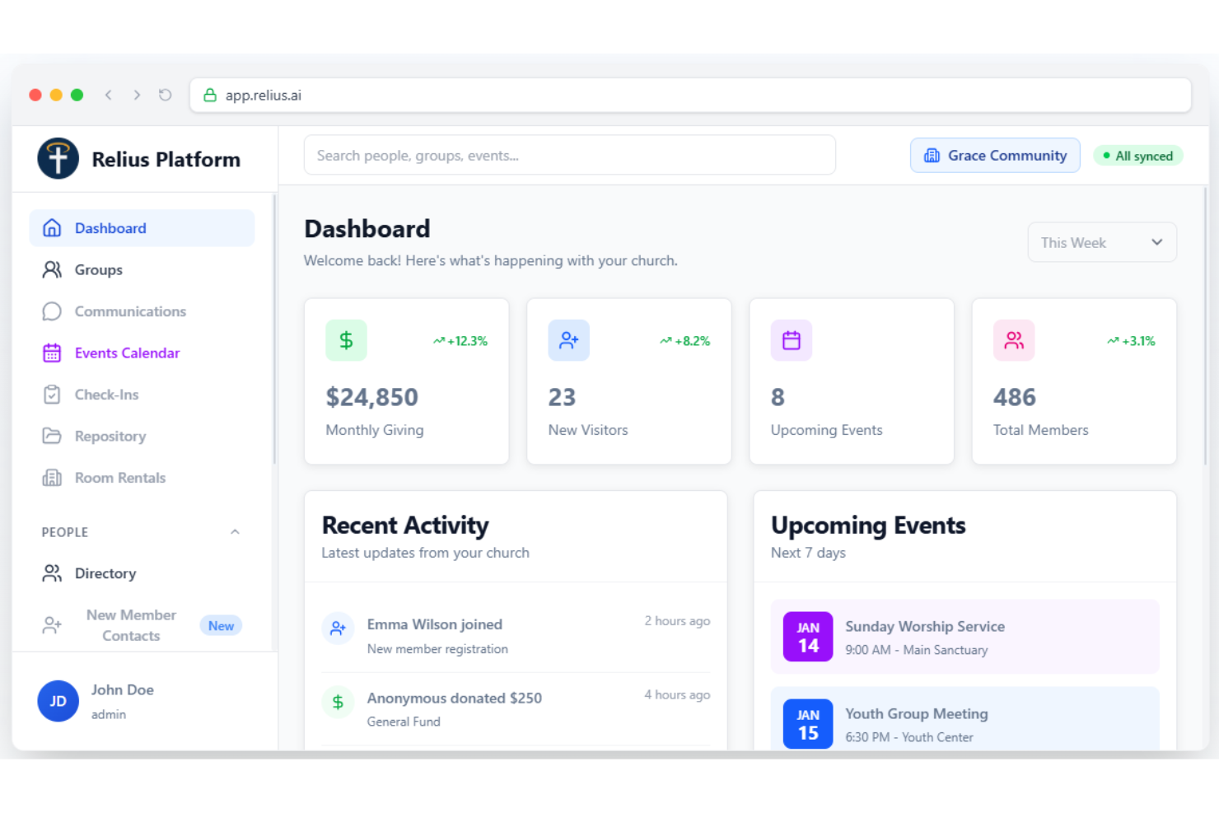This screenshot has width=1219, height=813.
Task: Click the New Visitors person-add icon
Action: click(568, 340)
